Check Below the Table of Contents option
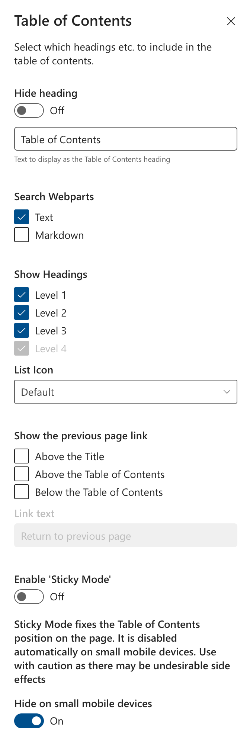Screen dimensions: 250x735 (x=22, y=492)
